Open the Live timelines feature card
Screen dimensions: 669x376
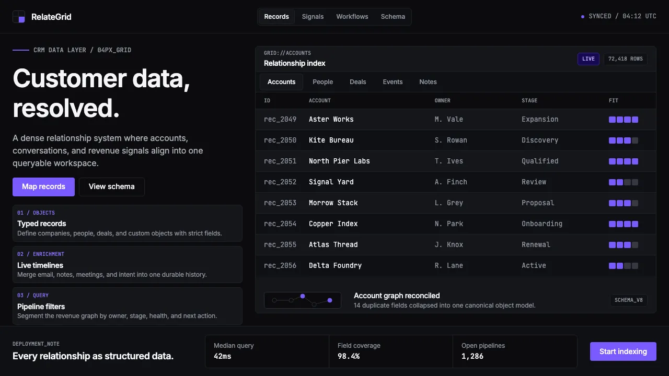click(128, 264)
